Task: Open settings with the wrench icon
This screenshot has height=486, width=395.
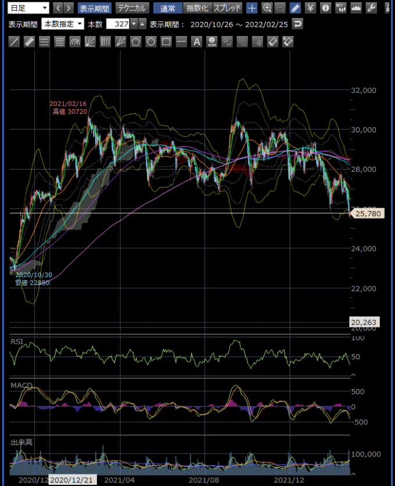Action: 371,8
